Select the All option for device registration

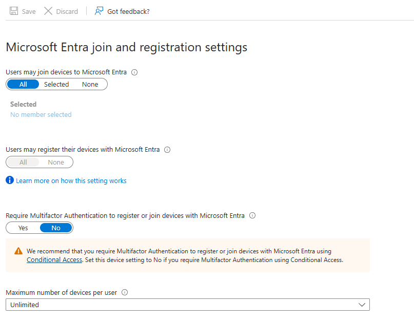[x=23, y=162]
